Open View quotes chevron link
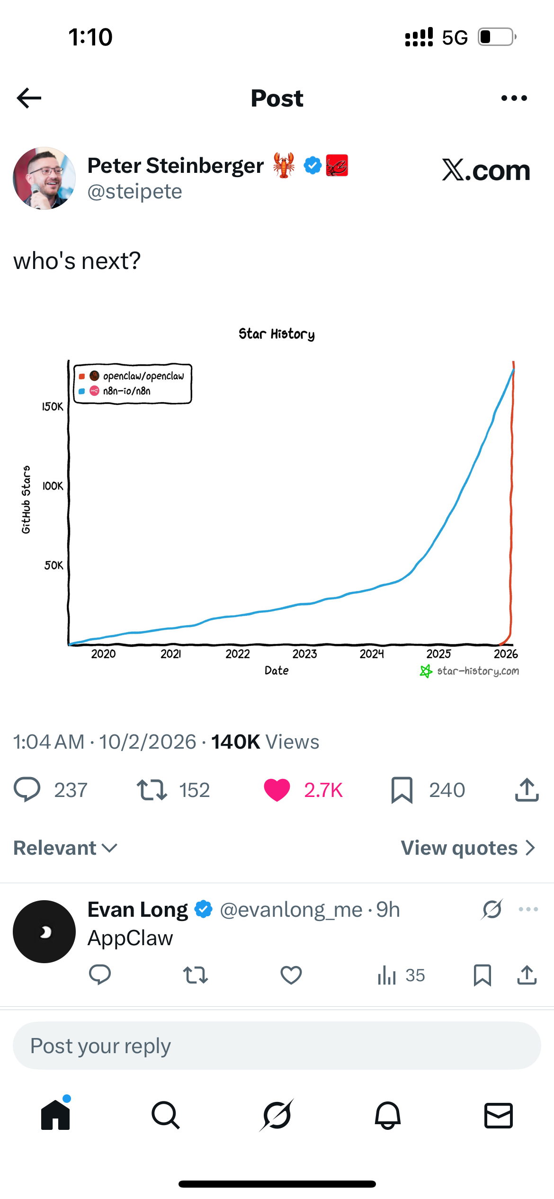Screen dimensions: 554x1199 pyautogui.click(x=468, y=848)
